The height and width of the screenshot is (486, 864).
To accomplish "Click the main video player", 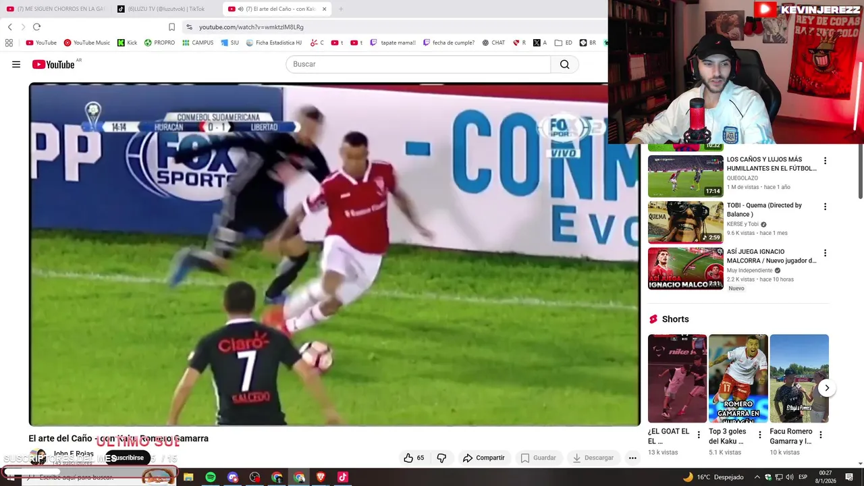I will pos(334,254).
